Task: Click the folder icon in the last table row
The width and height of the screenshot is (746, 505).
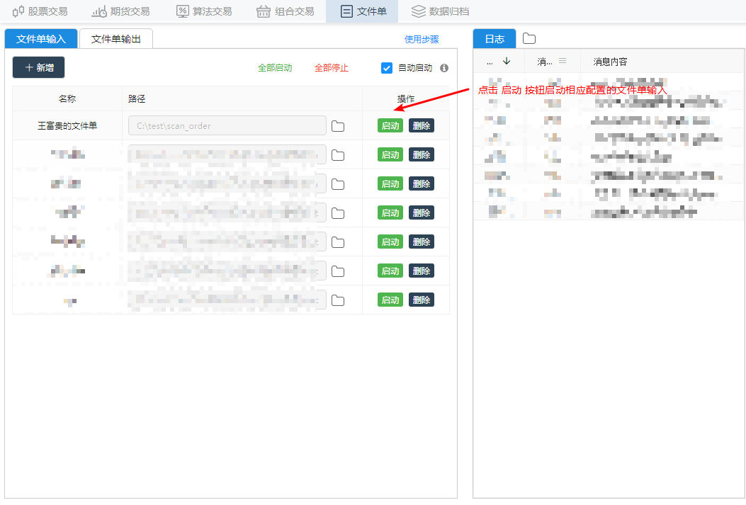Action: 338,300
